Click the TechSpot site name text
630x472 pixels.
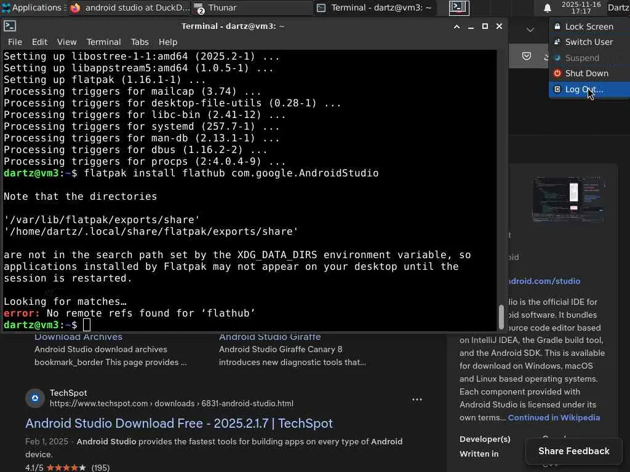68,393
